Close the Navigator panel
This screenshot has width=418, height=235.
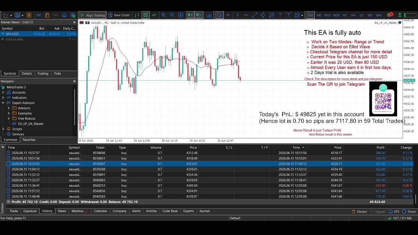tap(74, 81)
